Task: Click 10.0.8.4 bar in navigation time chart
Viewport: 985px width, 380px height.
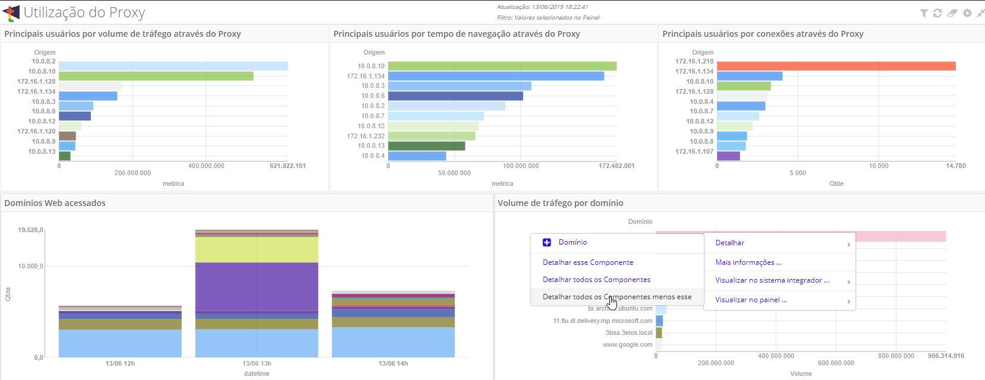Action: pos(417,156)
